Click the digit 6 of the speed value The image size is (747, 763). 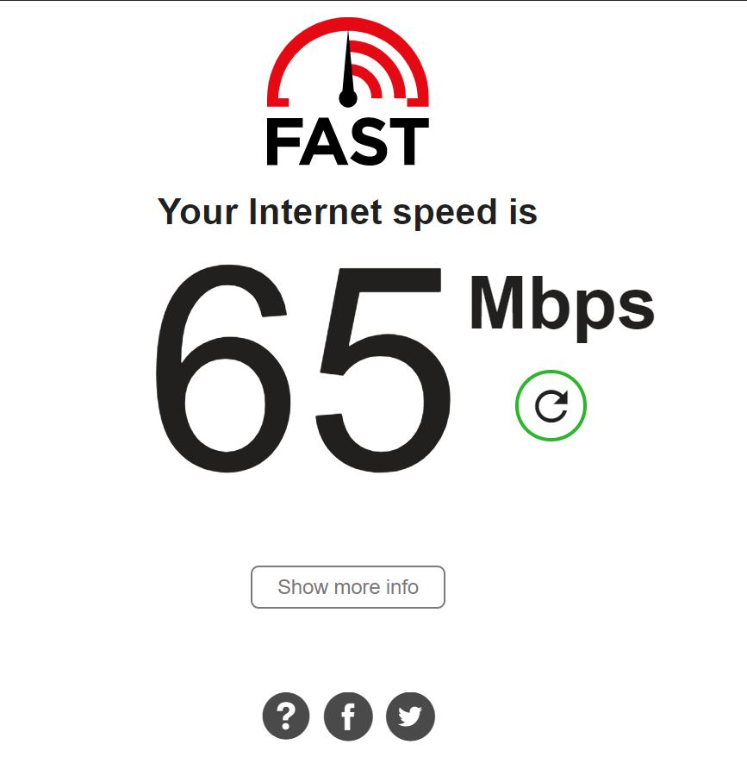pos(223,368)
